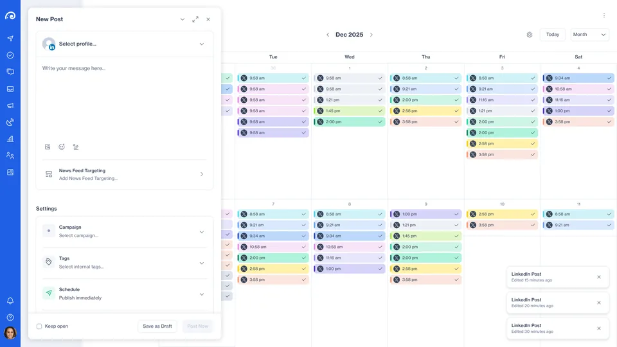Image resolution: width=617 pixels, height=347 pixels.
Task: Open the Month view dropdown
Action: pos(589,35)
